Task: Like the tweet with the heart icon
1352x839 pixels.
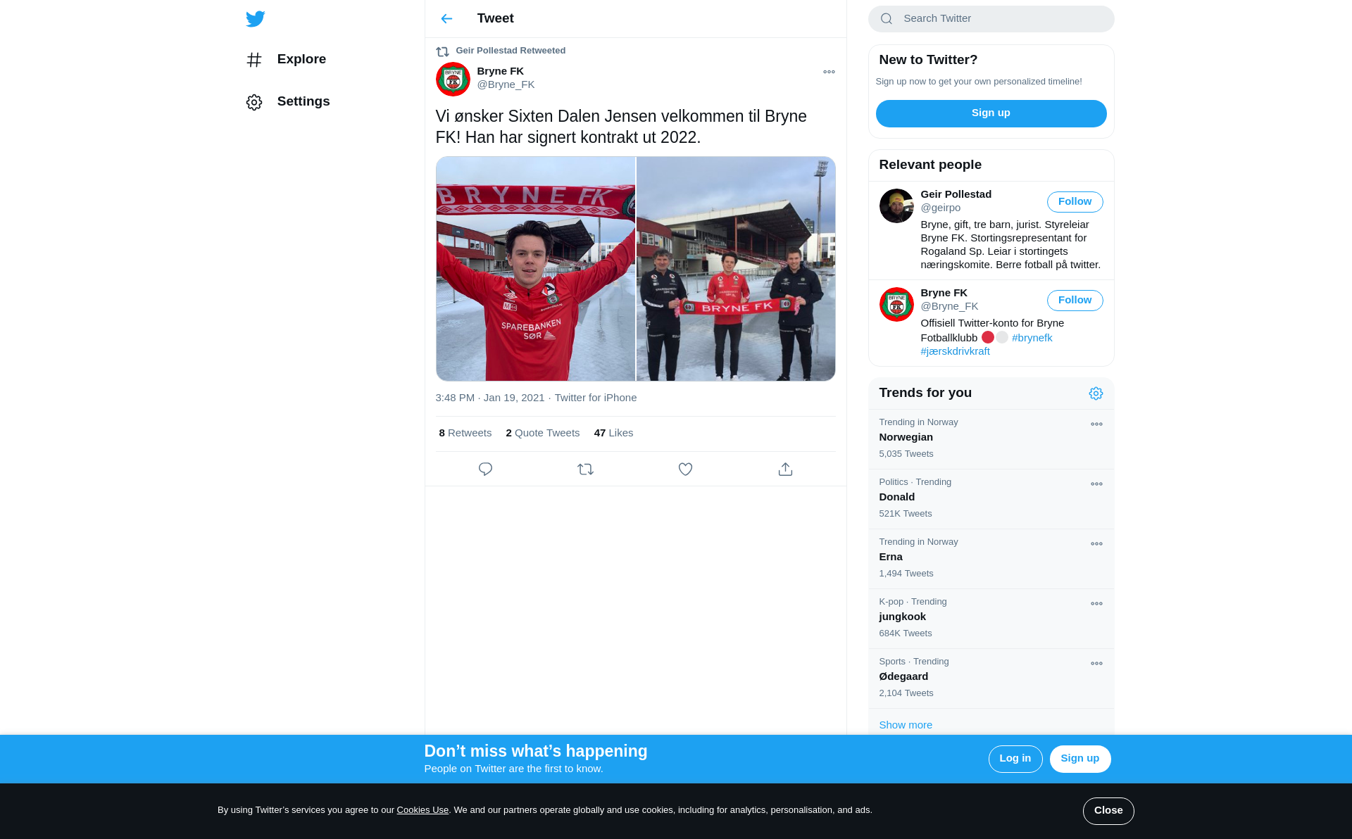Action: [x=685, y=469]
